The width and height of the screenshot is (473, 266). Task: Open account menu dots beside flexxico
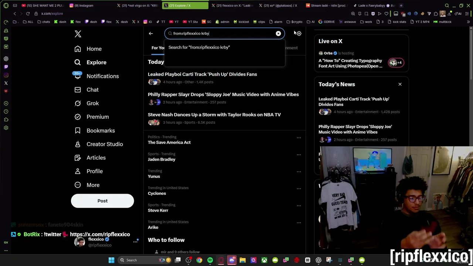(135, 242)
